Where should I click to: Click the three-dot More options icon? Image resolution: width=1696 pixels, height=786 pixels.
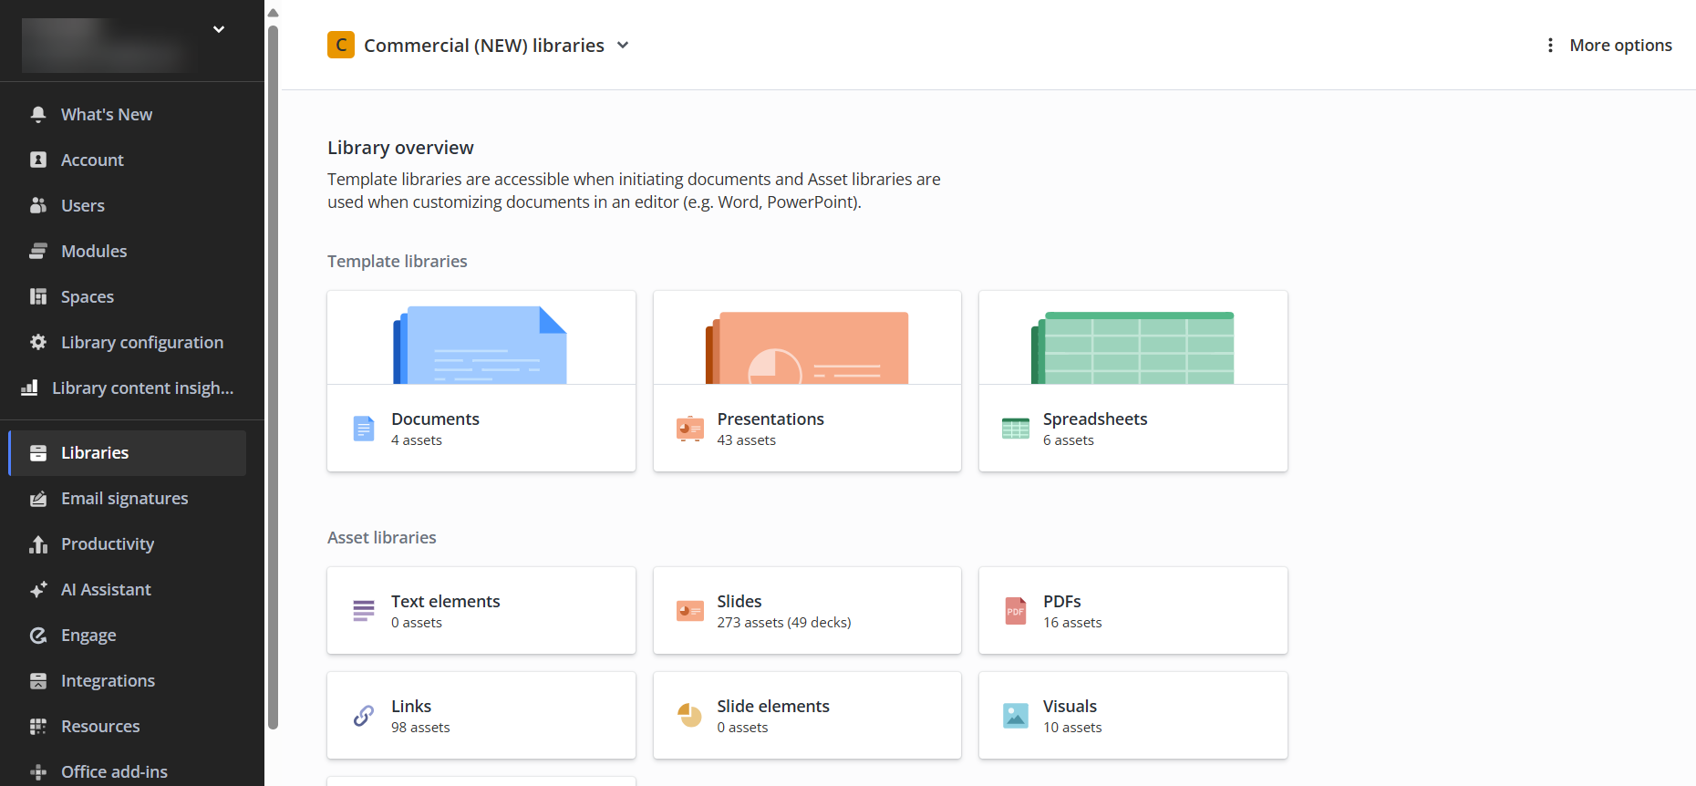1550,45
